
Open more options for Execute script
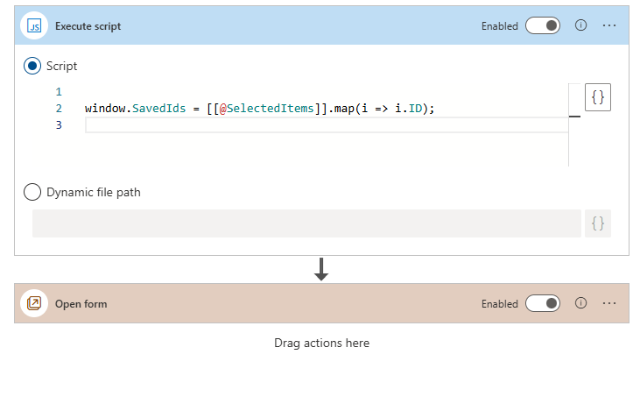coord(609,26)
